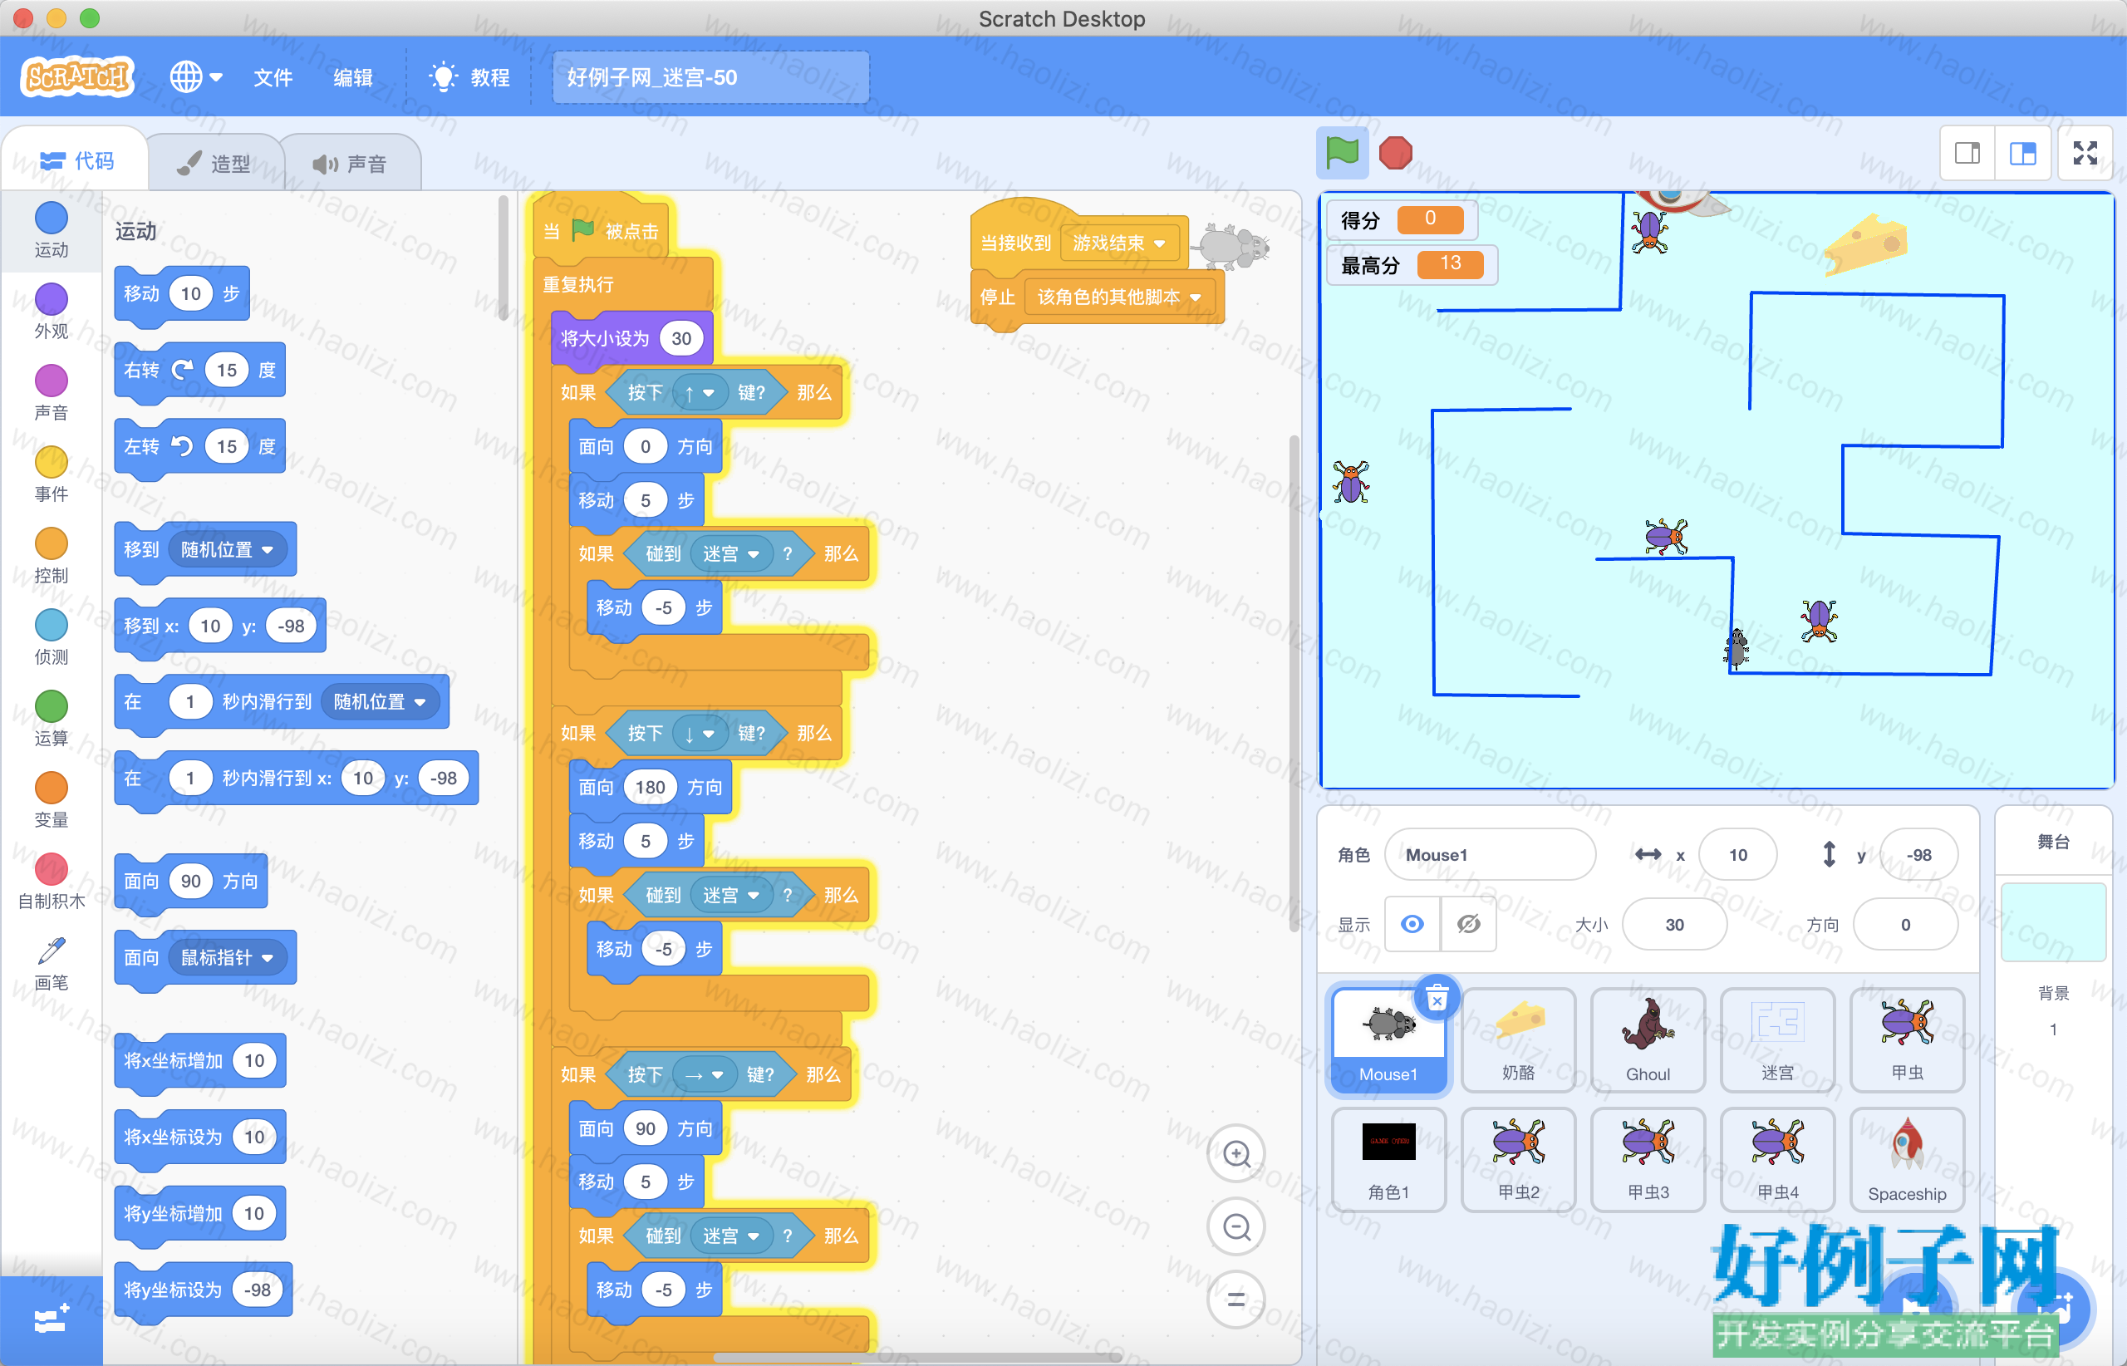This screenshot has width=2127, height=1366.
Task: Expand the 游戏结束 message dropdown
Action: click(1159, 243)
